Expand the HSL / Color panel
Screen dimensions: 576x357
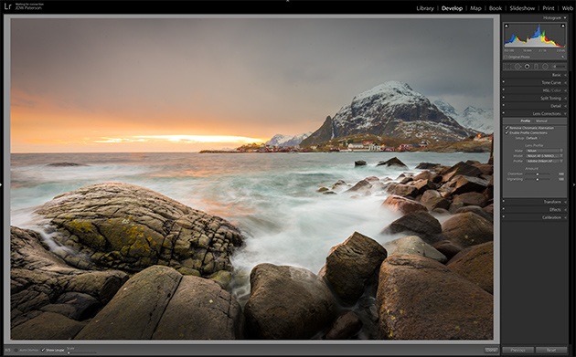tap(565, 90)
